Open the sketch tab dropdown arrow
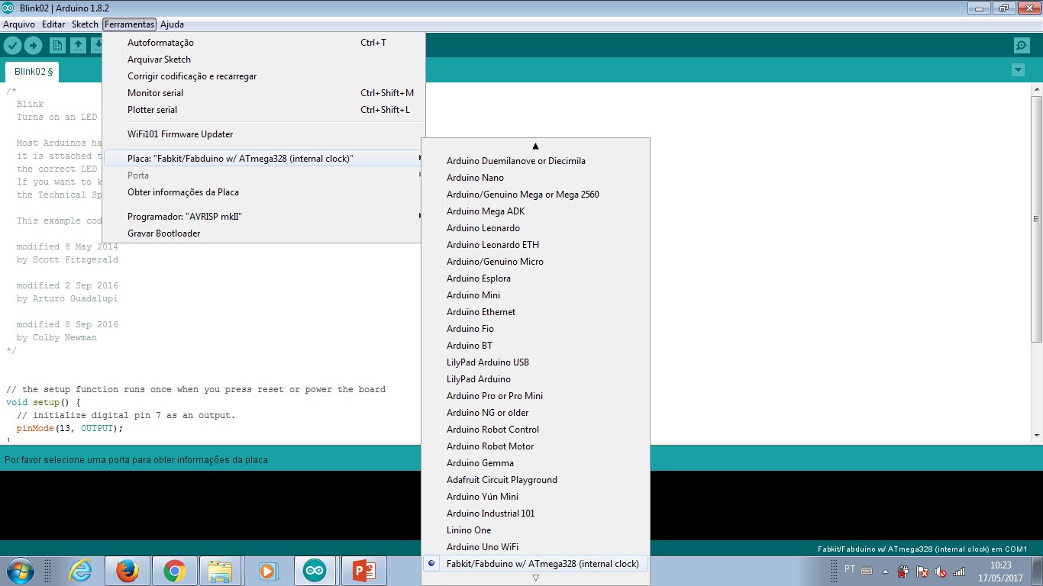The height and width of the screenshot is (586, 1043). click(x=1018, y=70)
